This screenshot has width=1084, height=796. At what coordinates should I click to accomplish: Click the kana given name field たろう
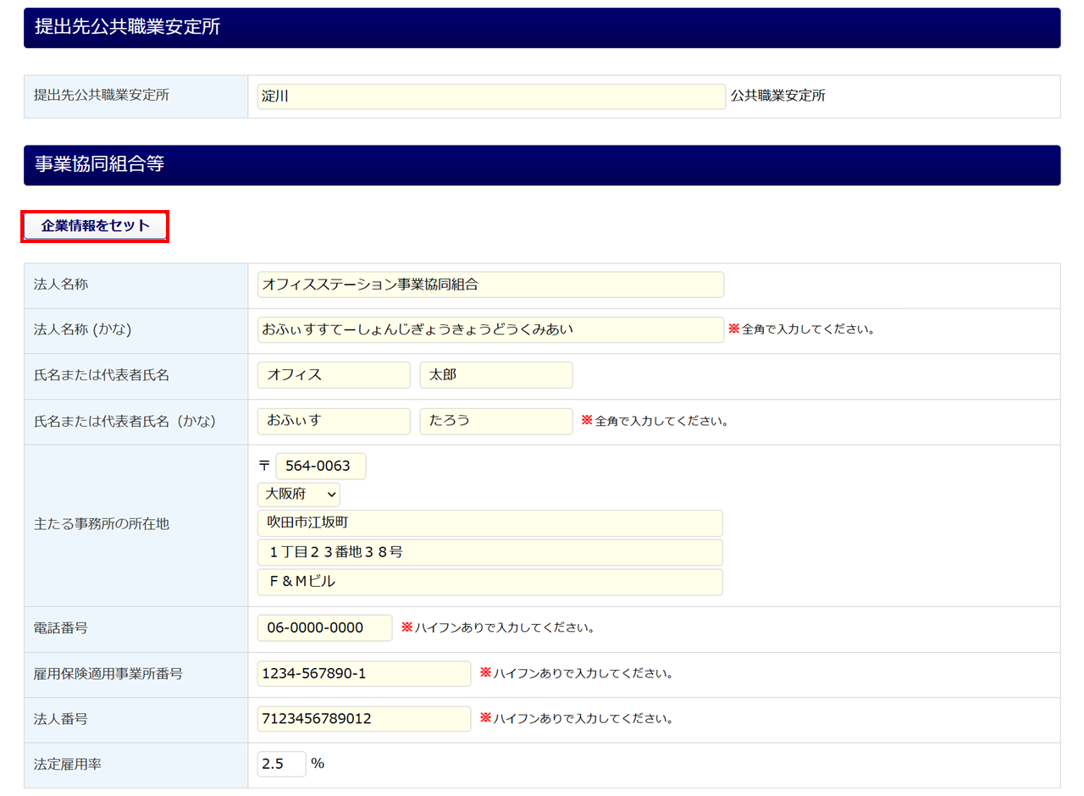point(495,421)
